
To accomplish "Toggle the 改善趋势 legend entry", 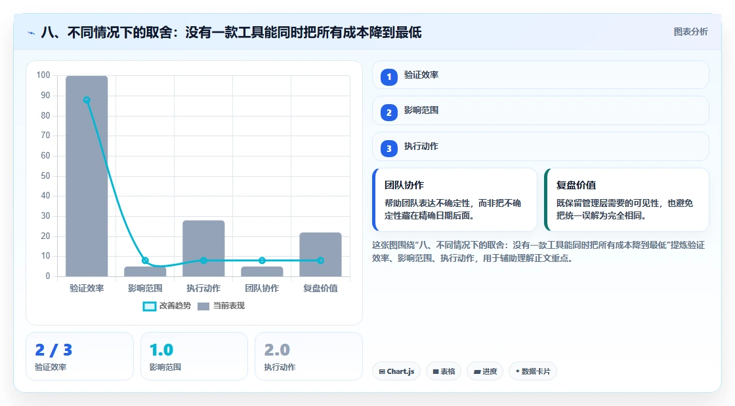I will click(167, 306).
